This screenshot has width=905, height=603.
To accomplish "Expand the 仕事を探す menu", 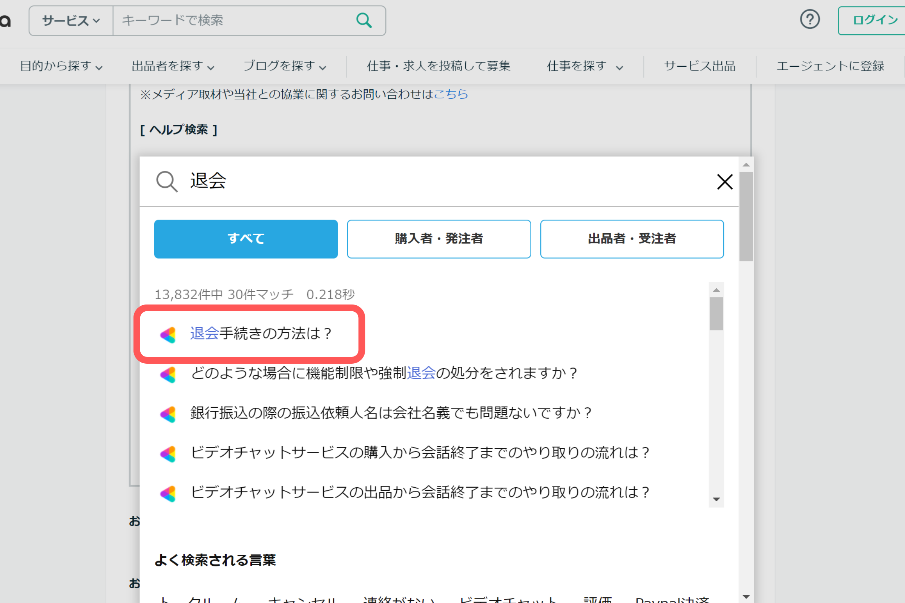I will click(584, 66).
